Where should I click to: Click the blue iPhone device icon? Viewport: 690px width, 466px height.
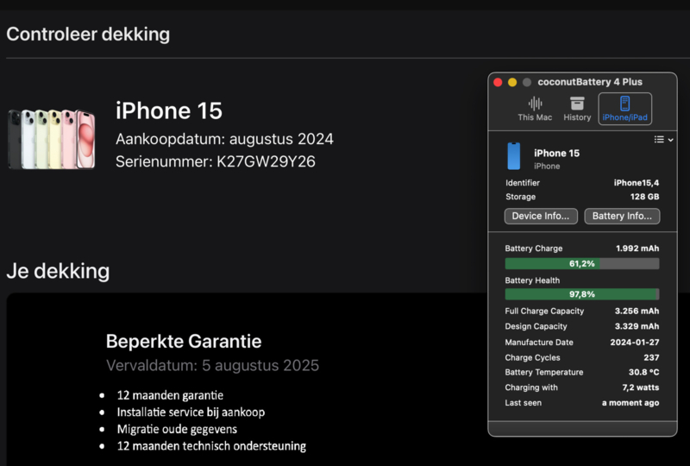point(513,156)
